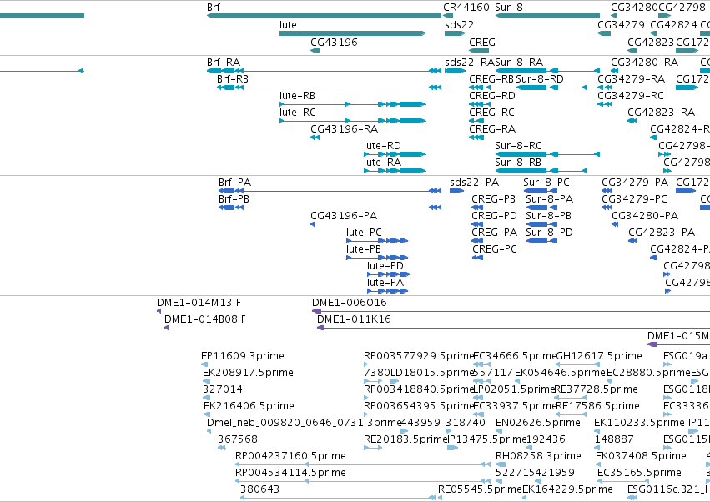The width and height of the screenshot is (710, 502).
Task: Open the '327014' feature label
Action: tap(222, 389)
